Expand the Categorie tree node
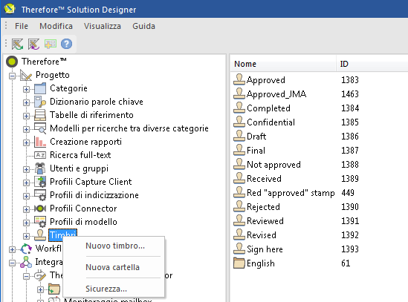Screen dimensions: 408x302 coord(26,89)
